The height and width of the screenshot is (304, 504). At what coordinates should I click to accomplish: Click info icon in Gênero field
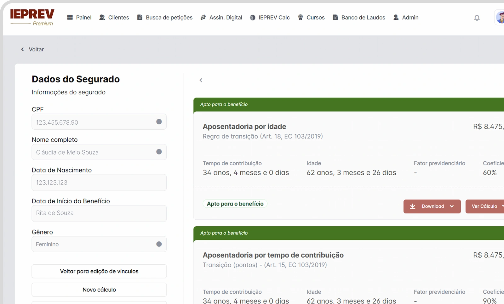[159, 244]
